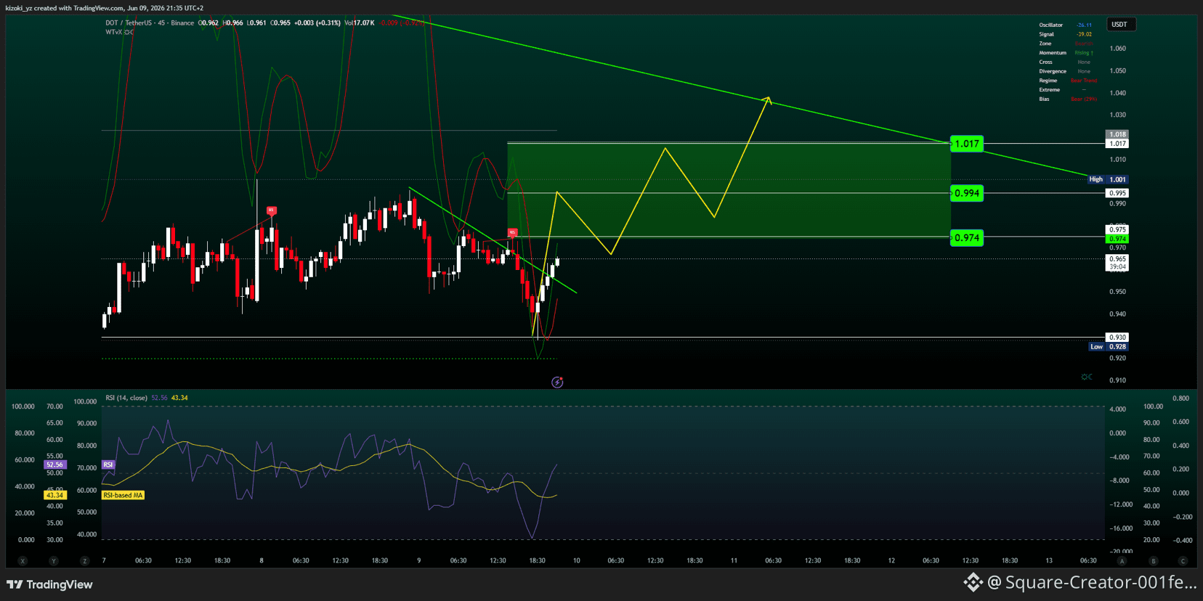Click the green 0.994 price label
1203x601 pixels.
967,193
